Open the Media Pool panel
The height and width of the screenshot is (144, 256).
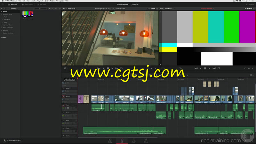(12, 4)
